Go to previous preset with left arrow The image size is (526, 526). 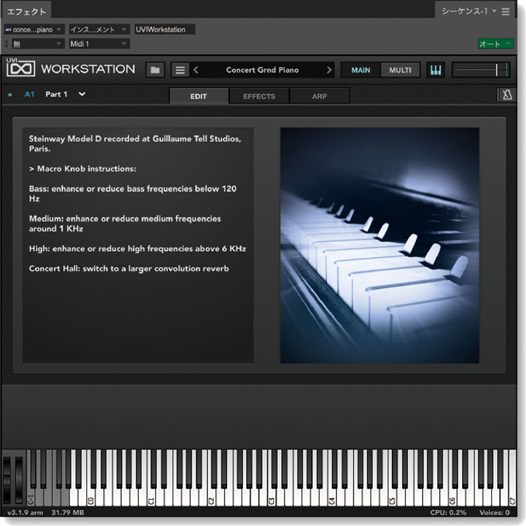[x=196, y=70]
